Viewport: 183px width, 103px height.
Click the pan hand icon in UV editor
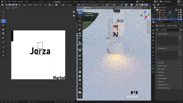74,15
